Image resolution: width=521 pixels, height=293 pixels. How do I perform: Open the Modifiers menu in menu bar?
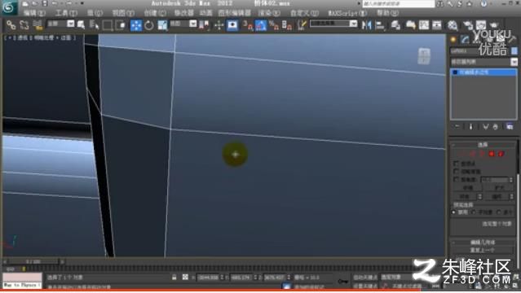[x=184, y=13]
